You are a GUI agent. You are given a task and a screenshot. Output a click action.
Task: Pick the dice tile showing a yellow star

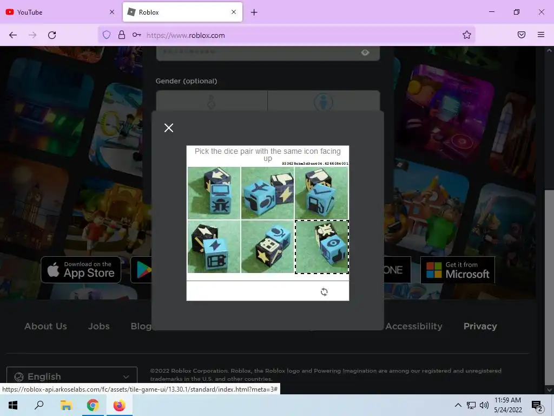click(267, 246)
